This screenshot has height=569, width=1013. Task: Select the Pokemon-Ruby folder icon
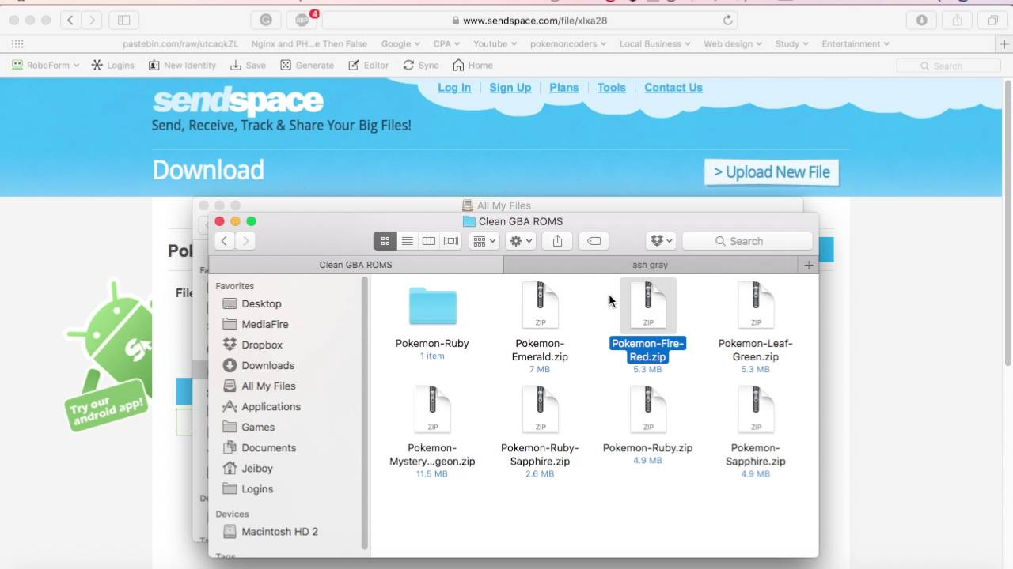point(433,306)
